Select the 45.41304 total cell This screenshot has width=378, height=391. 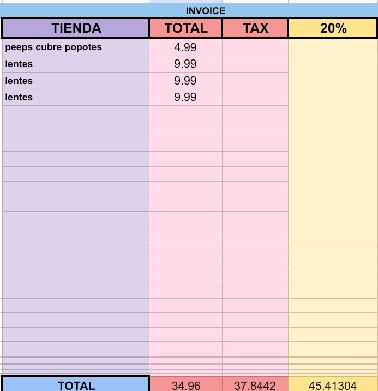pyautogui.click(x=333, y=384)
